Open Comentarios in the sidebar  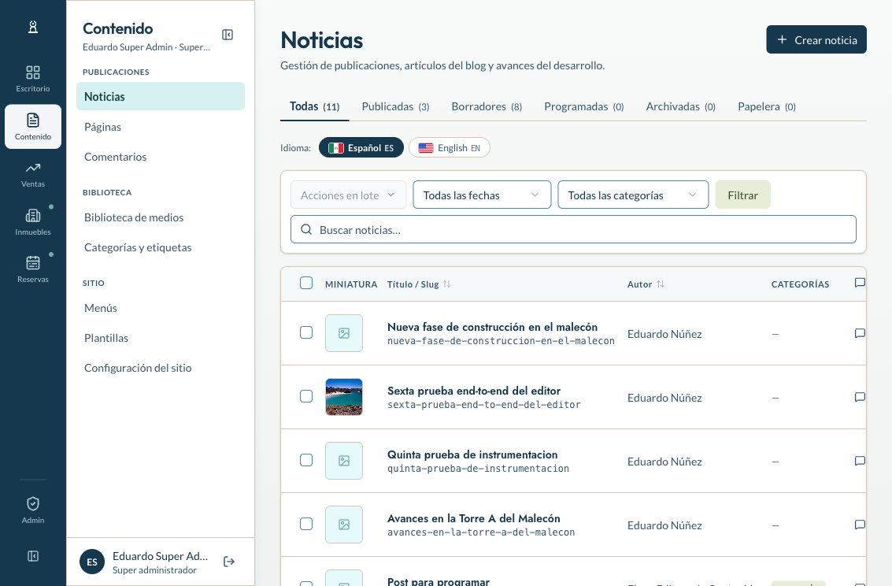tap(161, 157)
